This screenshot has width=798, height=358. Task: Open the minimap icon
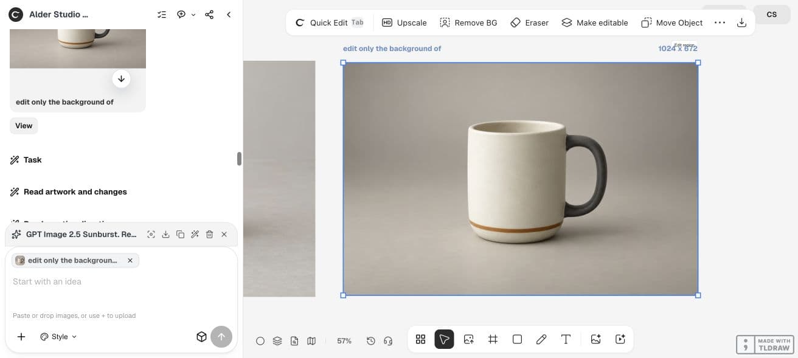coord(311,341)
